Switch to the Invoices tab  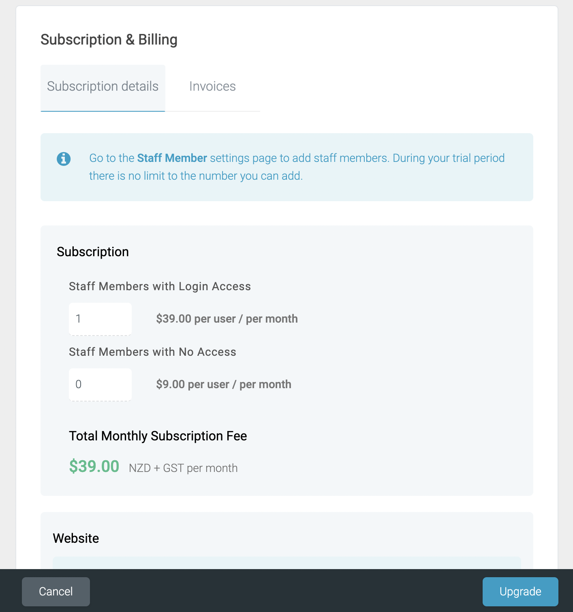click(212, 87)
